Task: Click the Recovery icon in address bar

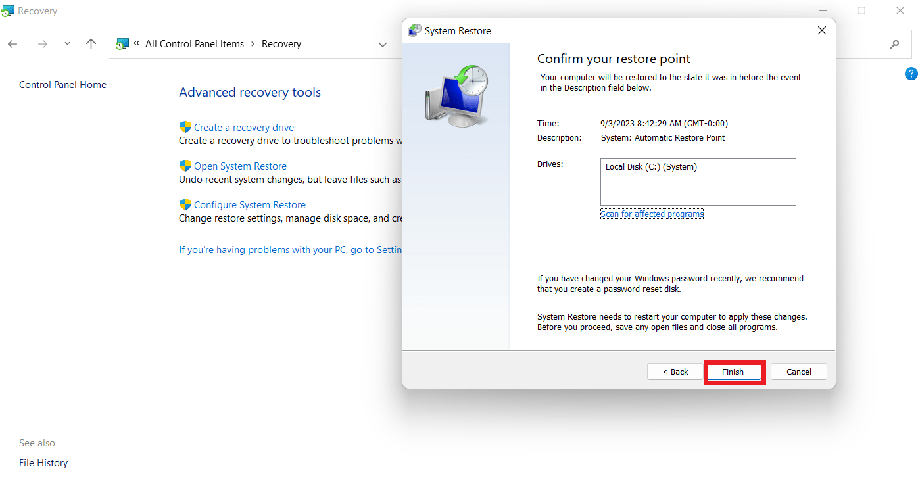Action: (122, 44)
